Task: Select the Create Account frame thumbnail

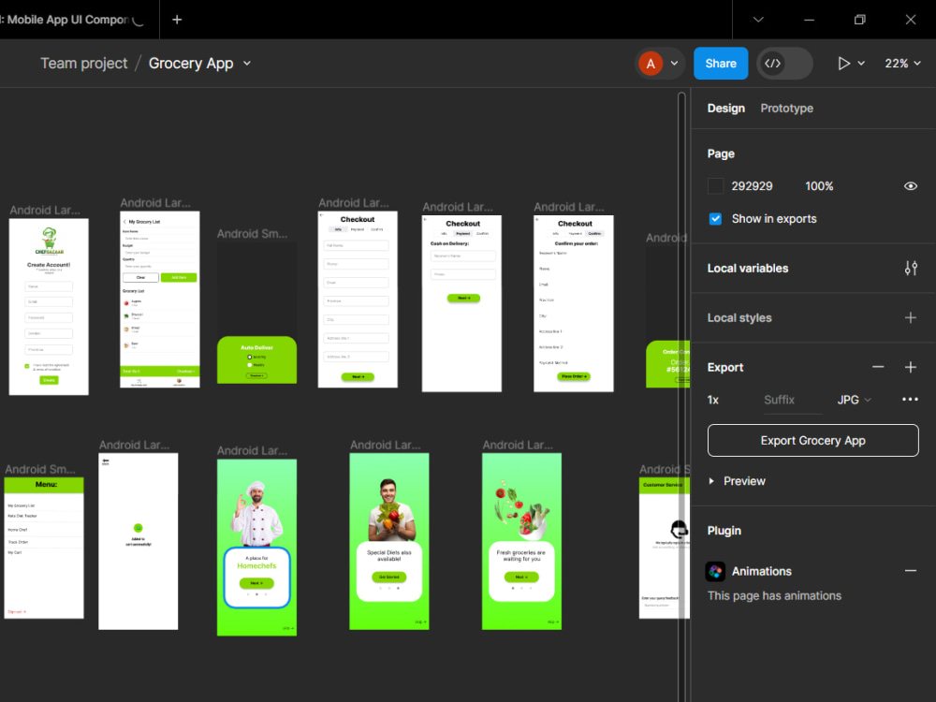Action: (x=49, y=307)
